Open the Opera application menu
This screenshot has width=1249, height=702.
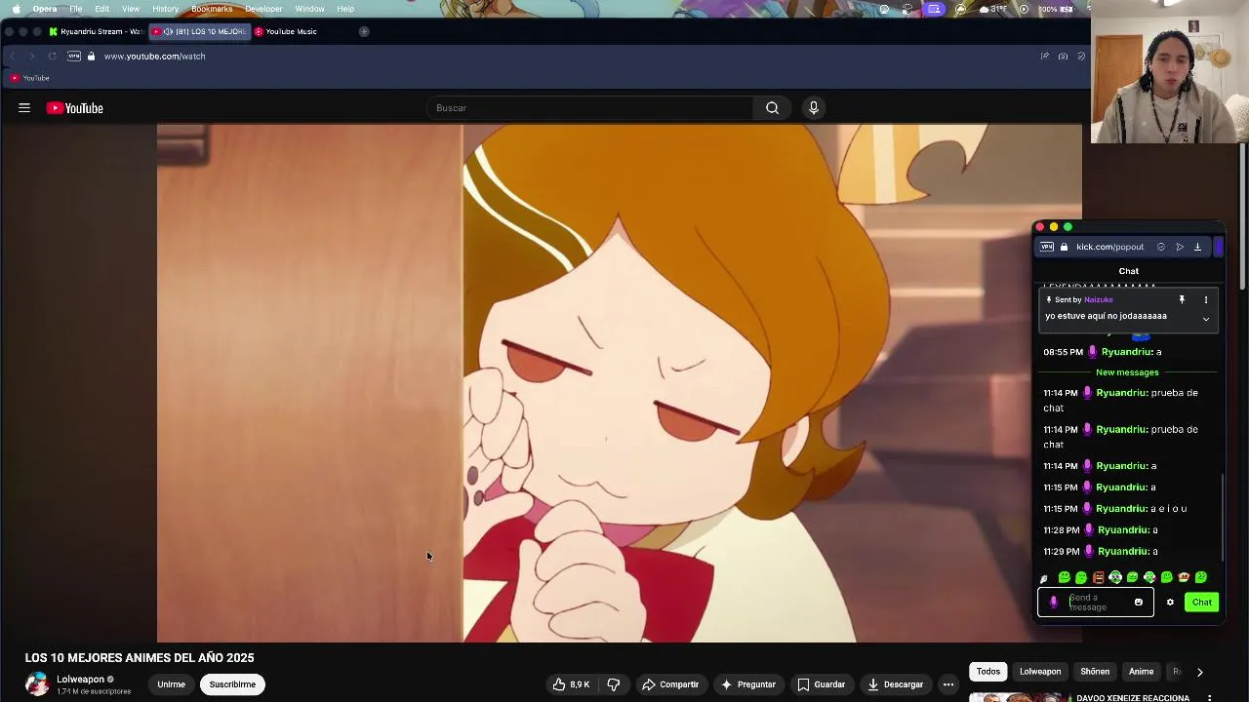click(x=45, y=9)
